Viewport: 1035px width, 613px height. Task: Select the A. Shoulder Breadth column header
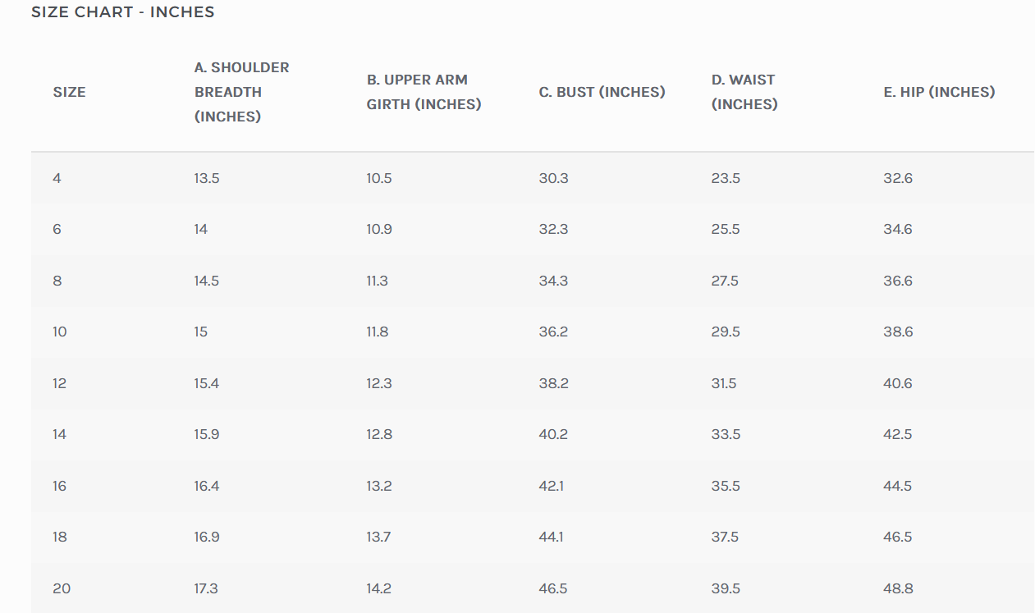pos(241,92)
